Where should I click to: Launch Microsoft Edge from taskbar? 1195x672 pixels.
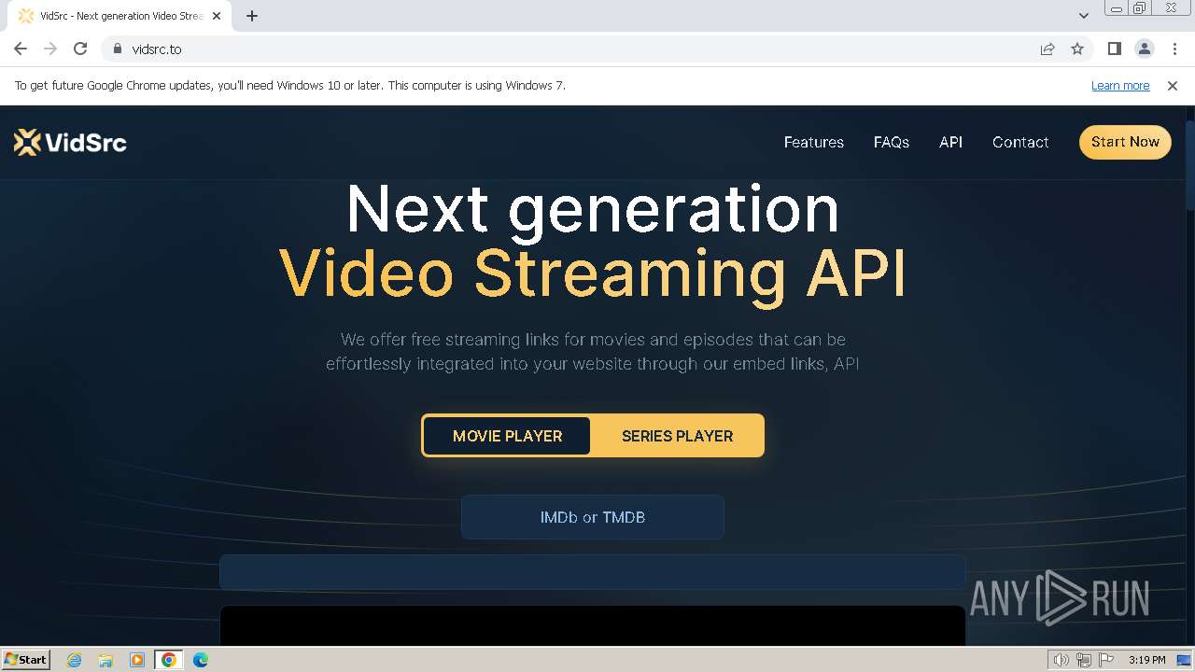coord(201,660)
